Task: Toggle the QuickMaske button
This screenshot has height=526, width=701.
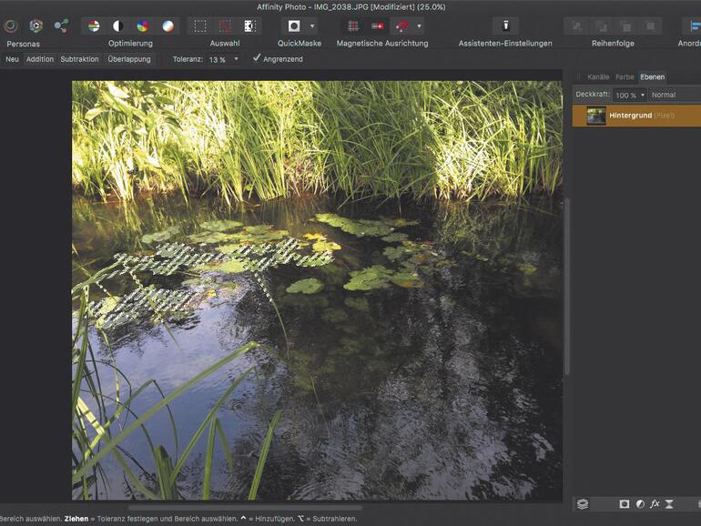Action: tap(294, 25)
